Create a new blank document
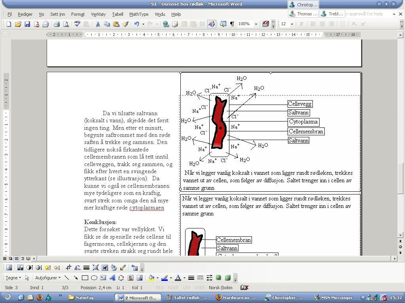 point(9,24)
